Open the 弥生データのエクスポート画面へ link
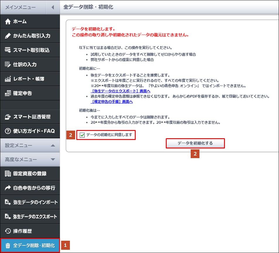Screen dimensions: 279x253 pyautogui.click(x=121, y=91)
